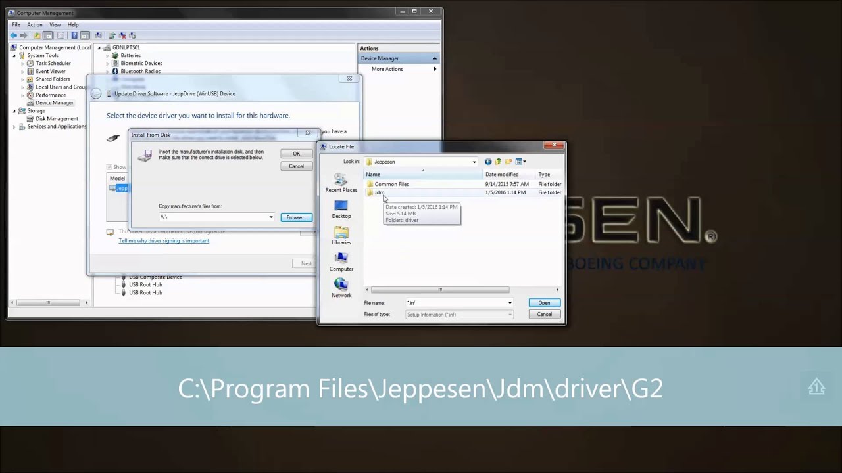Viewport: 842px width, 473px height.
Task: Click the Up One Level icon in Locate File
Action: tap(498, 162)
